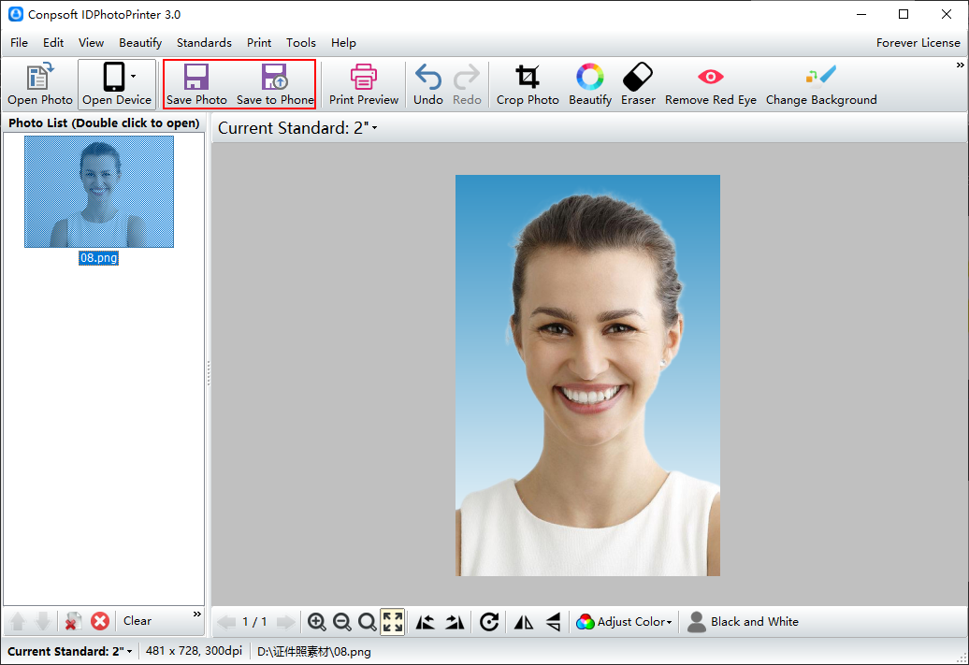Screen dimensions: 969x665
Task: Zoom in with the plus magnifier
Action: pyautogui.click(x=316, y=622)
